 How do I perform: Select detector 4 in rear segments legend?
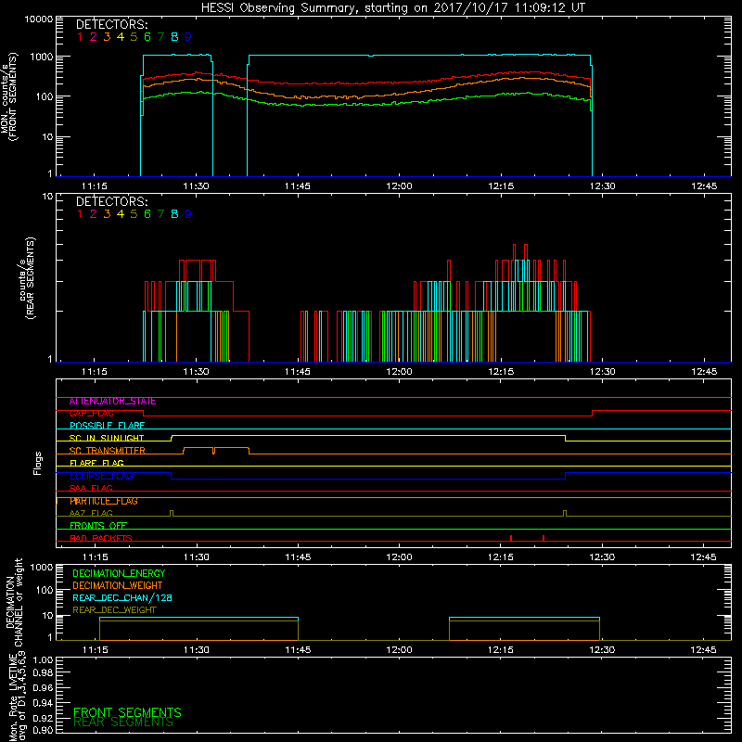[121, 214]
